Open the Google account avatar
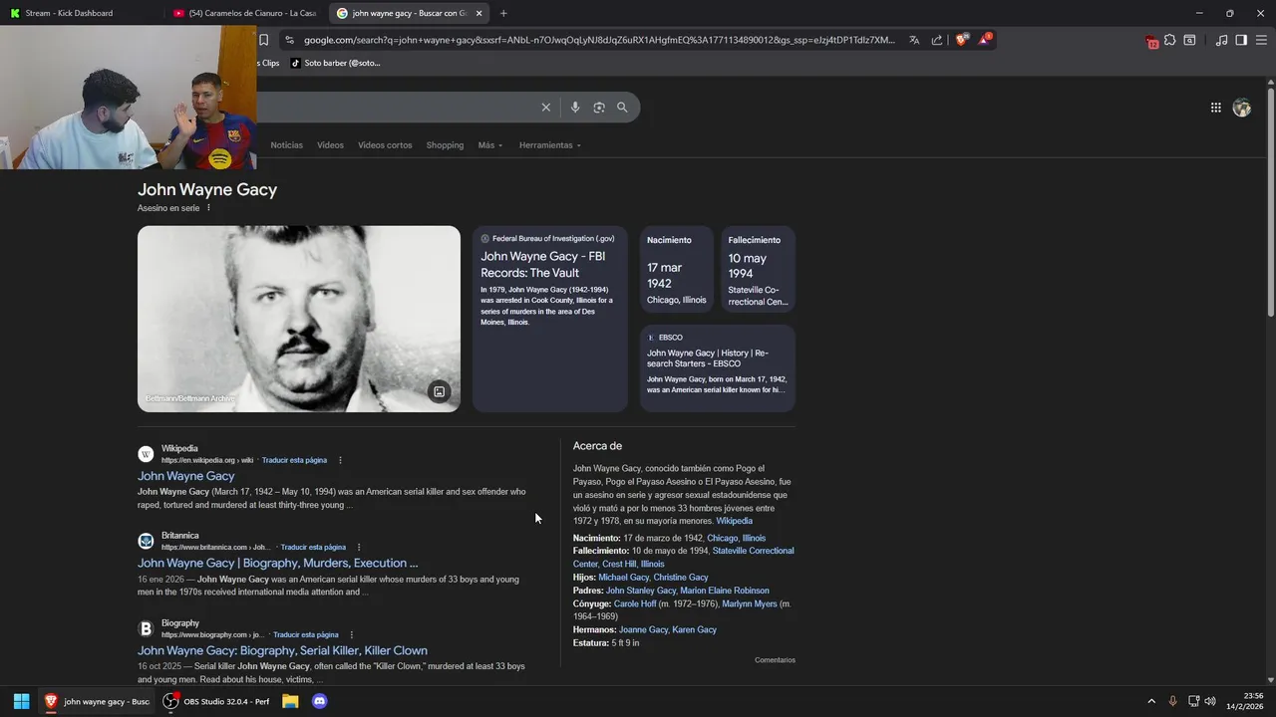Viewport: 1276px width, 717px height. pyautogui.click(x=1242, y=108)
